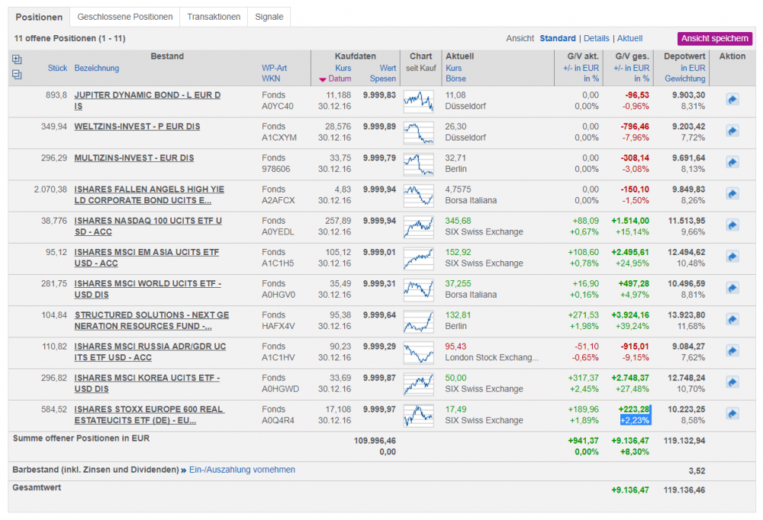Click chart thumbnail for Structured Solutions fund
The width and height of the screenshot is (763, 520).
[419, 320]
